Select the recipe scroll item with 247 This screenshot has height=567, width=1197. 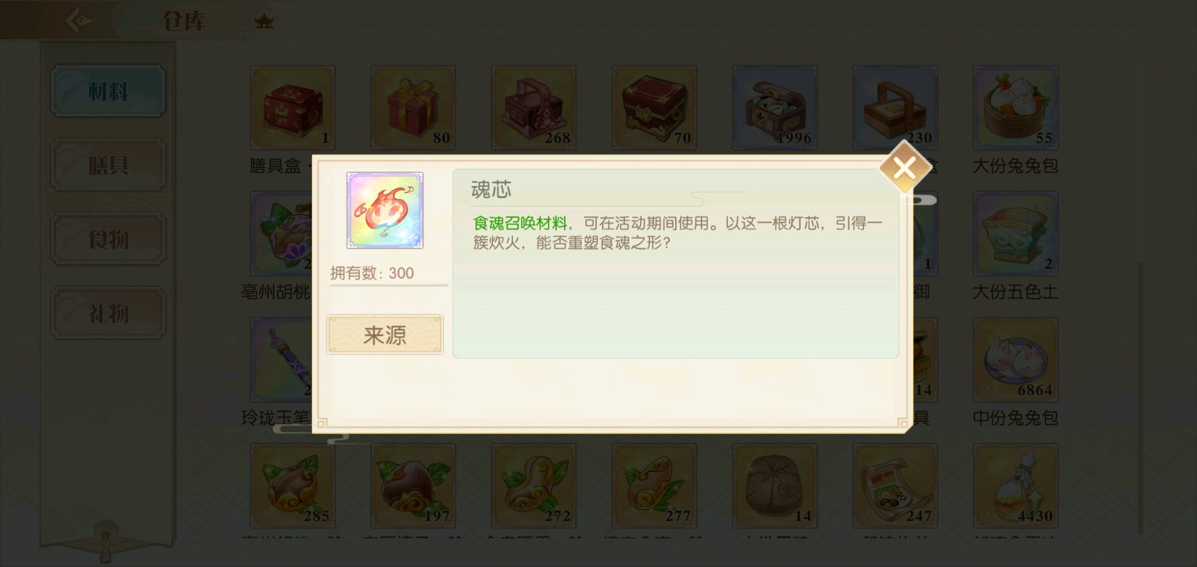895,486
